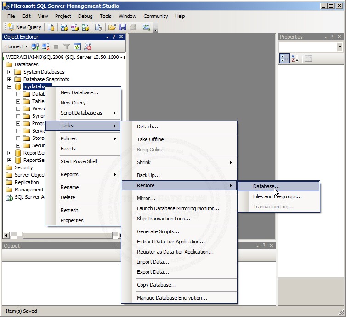
Task: Click Import Data... menu item
Action: tap(179, 262)
